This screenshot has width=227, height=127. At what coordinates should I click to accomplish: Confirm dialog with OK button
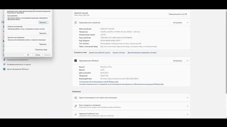pos(28,55)
